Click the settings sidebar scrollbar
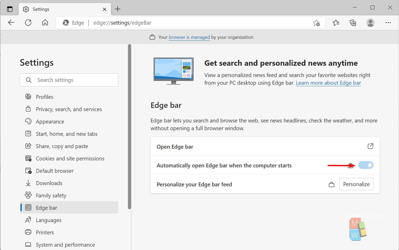 click(x=129, y=127)
